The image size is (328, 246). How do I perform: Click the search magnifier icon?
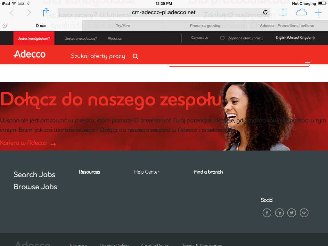coord(135,56)
